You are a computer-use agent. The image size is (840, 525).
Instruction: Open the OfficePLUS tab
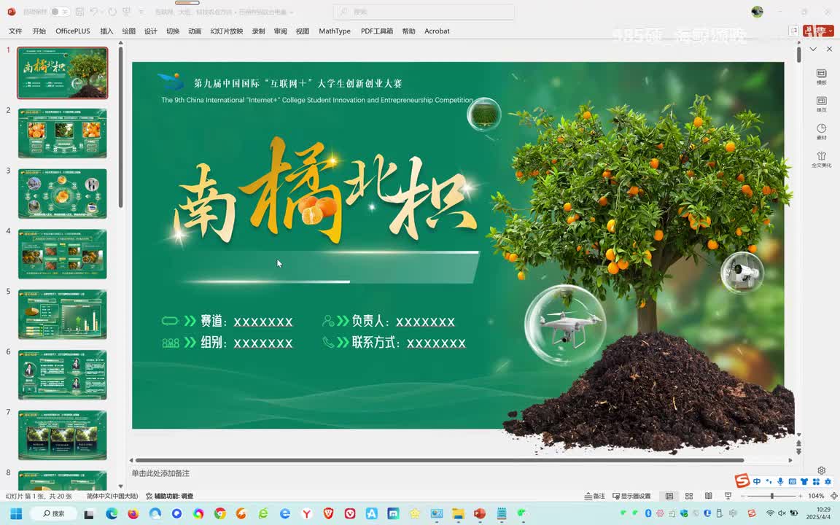tap(73, 31)
